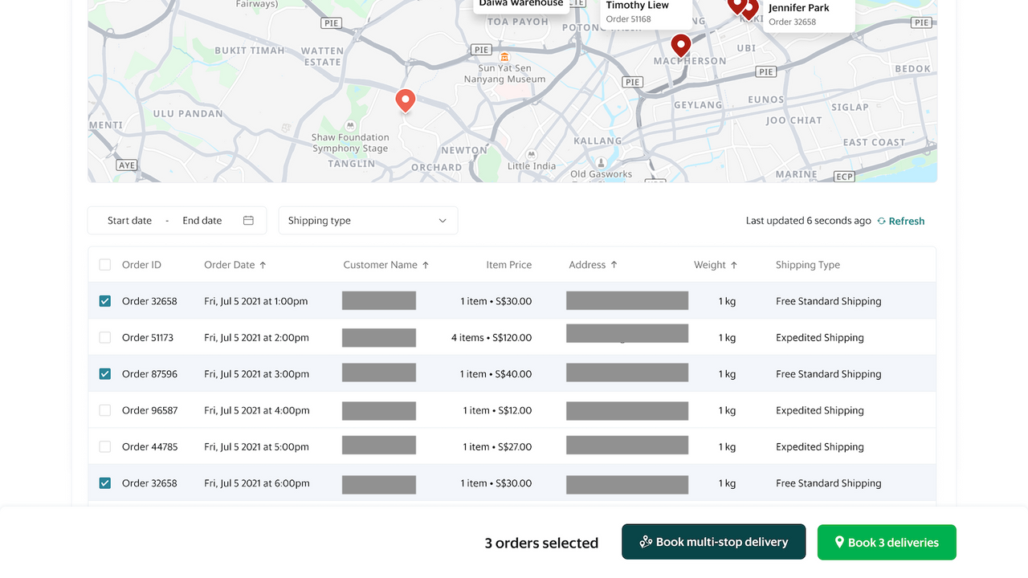Screen dimensions: 1028x578
Task: Check the checkbox for Order 51173
Action: tap(104, 337)
